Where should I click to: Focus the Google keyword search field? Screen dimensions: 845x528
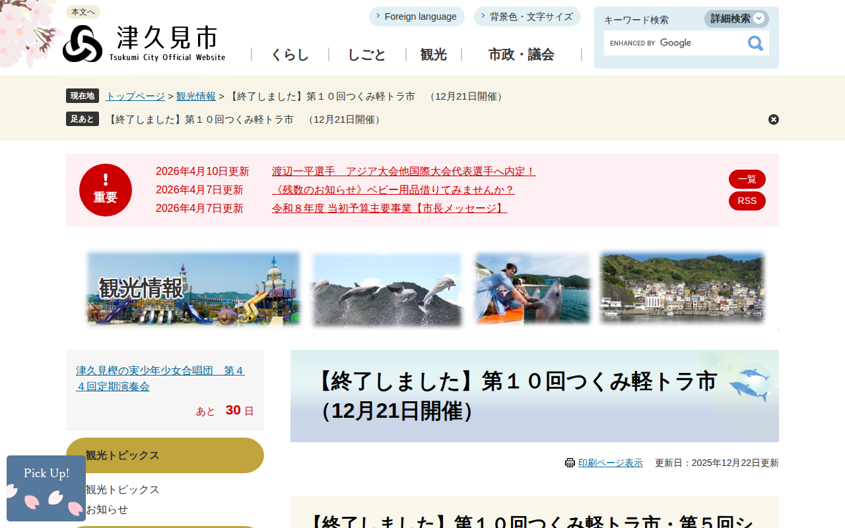pos(673,43)
